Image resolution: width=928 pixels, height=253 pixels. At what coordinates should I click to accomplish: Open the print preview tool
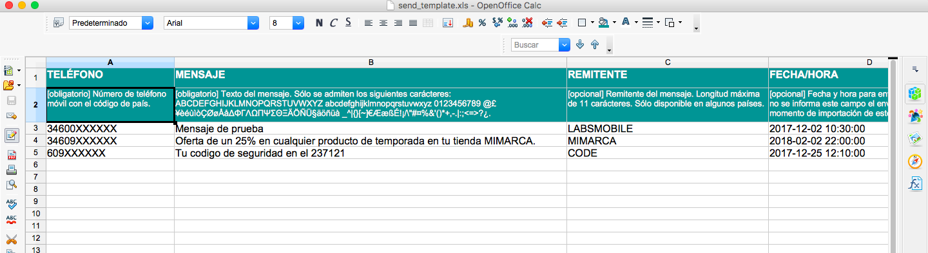[x=12, y=185]
